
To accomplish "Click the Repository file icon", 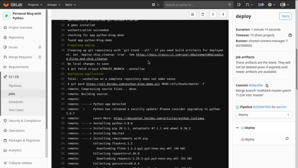I will tap(5, 37).
